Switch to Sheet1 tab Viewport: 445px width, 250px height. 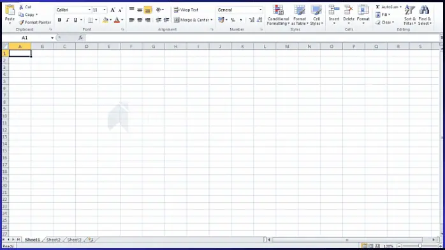coord(33,240)
